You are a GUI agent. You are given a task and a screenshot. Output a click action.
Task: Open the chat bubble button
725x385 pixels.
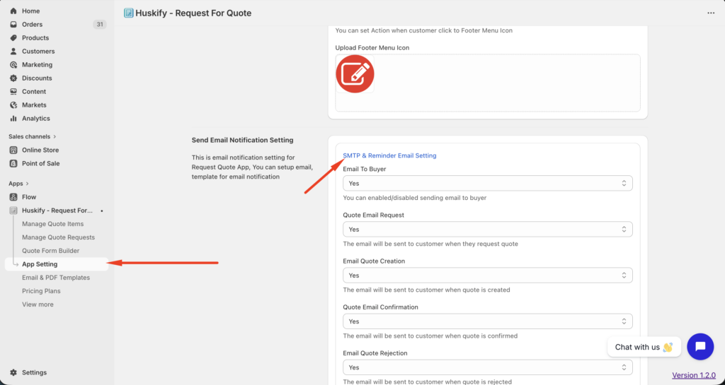pyautogui.click(x=700, y=346)
